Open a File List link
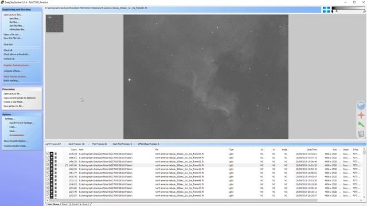 pos(11,34)
